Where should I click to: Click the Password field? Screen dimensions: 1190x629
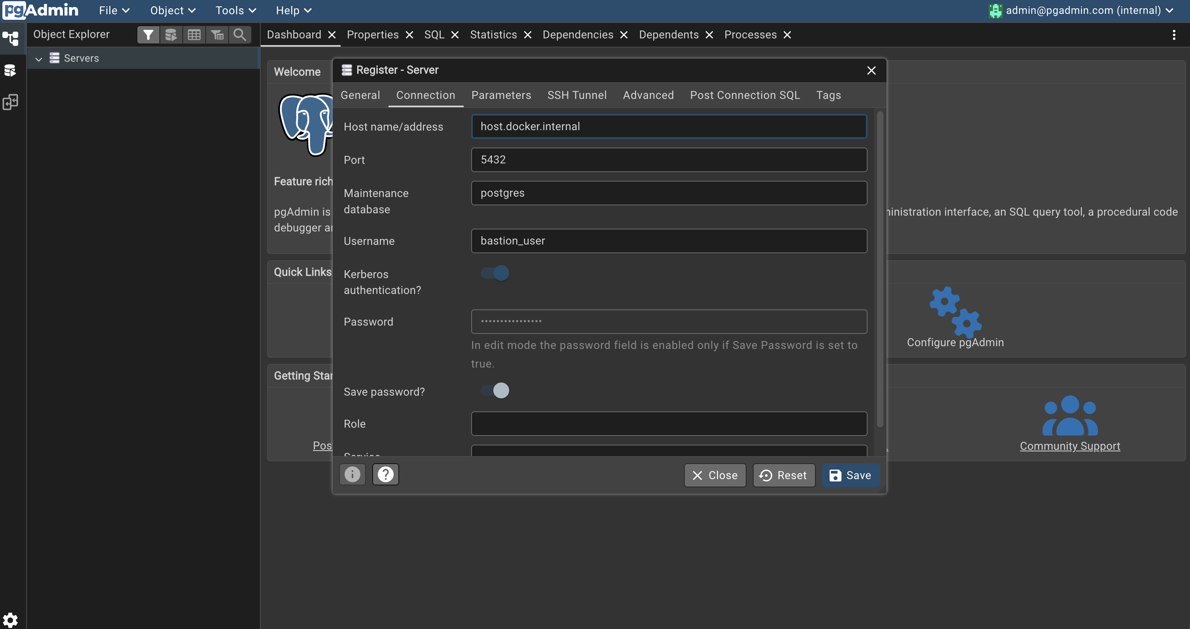[x=669, y=322]
